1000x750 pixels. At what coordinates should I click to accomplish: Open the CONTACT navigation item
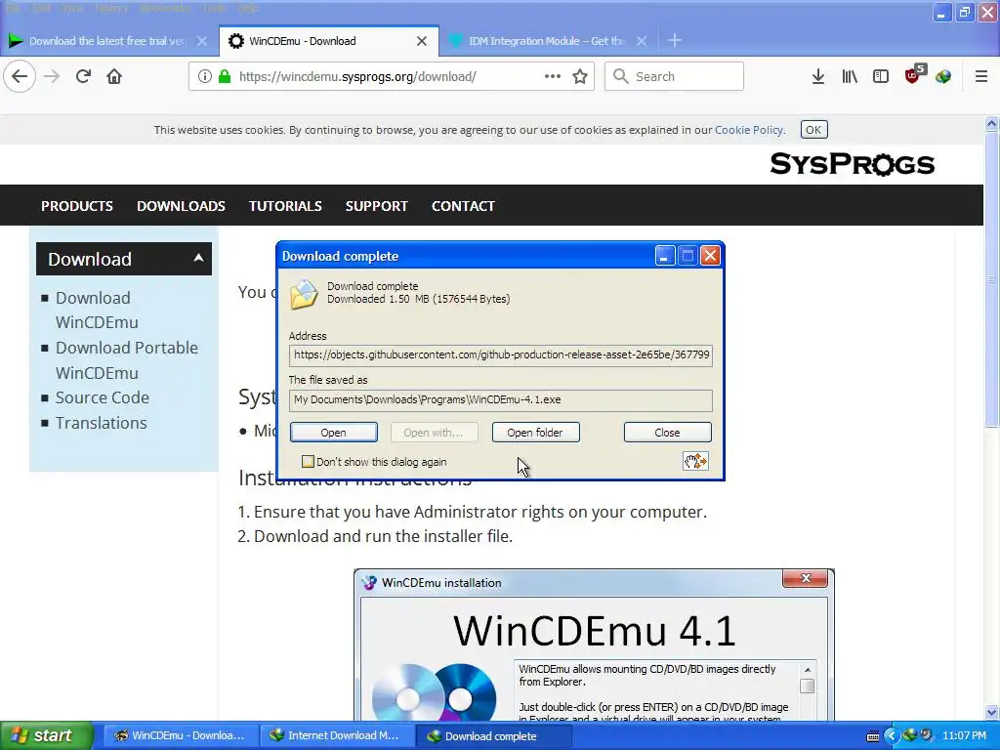pyautogui.click(x=463, y=206)
